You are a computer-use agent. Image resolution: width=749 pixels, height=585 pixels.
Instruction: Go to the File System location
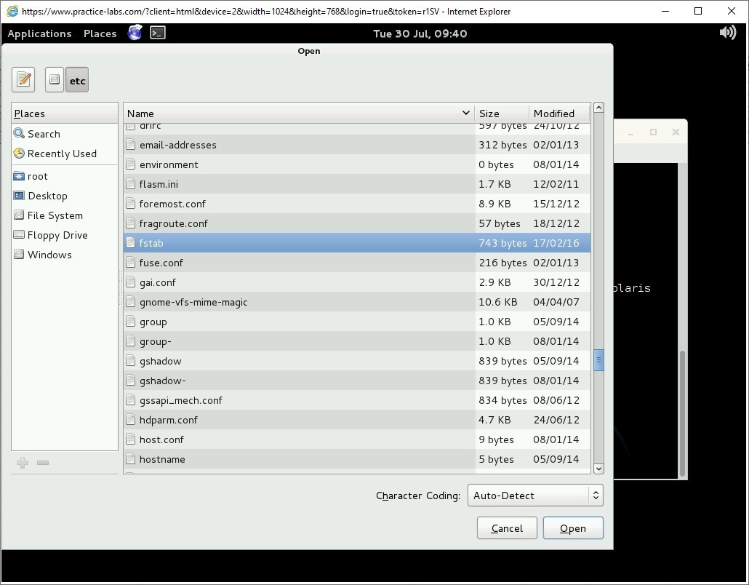pyautogui.click(x=55, y=215)
